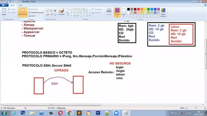Screen dimensions: 207x116
Task: Open Paint Help question mark icon
Action: 205,5
